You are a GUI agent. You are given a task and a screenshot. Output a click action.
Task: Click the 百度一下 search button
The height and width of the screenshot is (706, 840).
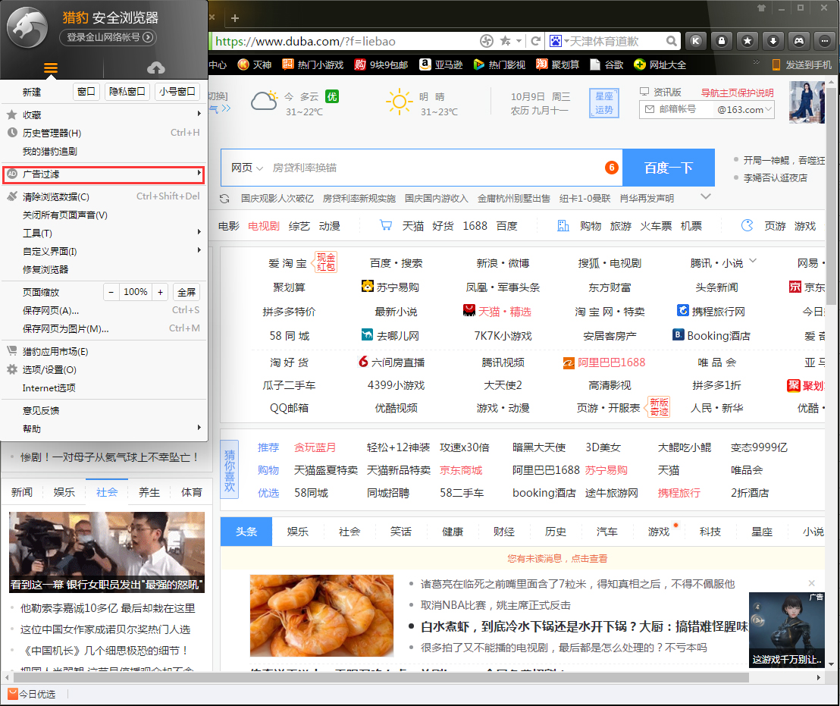click(668, 166)
